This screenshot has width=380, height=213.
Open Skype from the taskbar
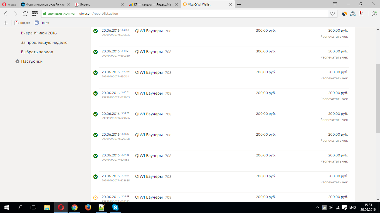pos(115,207)
